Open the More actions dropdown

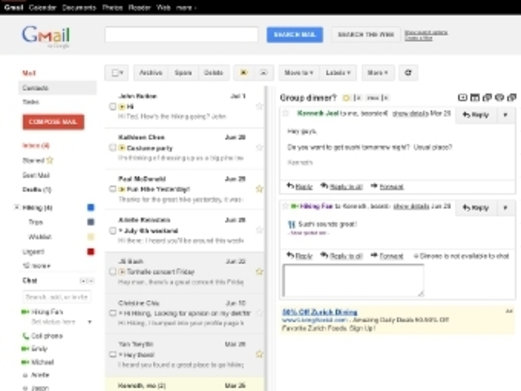(x=378, y=73)
